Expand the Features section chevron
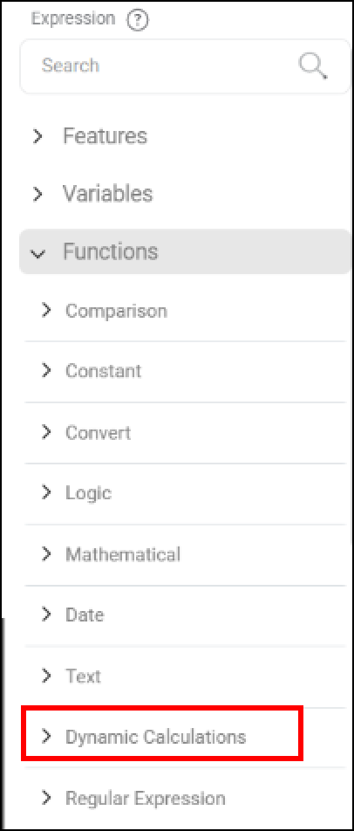The width and height of the screenshot is (354, 831). [37, 136]
